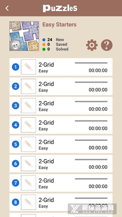Tap the Easy Starters heading text
Image resolution: width=122 pixels, height=217 pixels.
pos(59,25)
